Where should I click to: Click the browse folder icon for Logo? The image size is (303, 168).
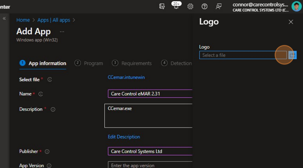(292, 55)
